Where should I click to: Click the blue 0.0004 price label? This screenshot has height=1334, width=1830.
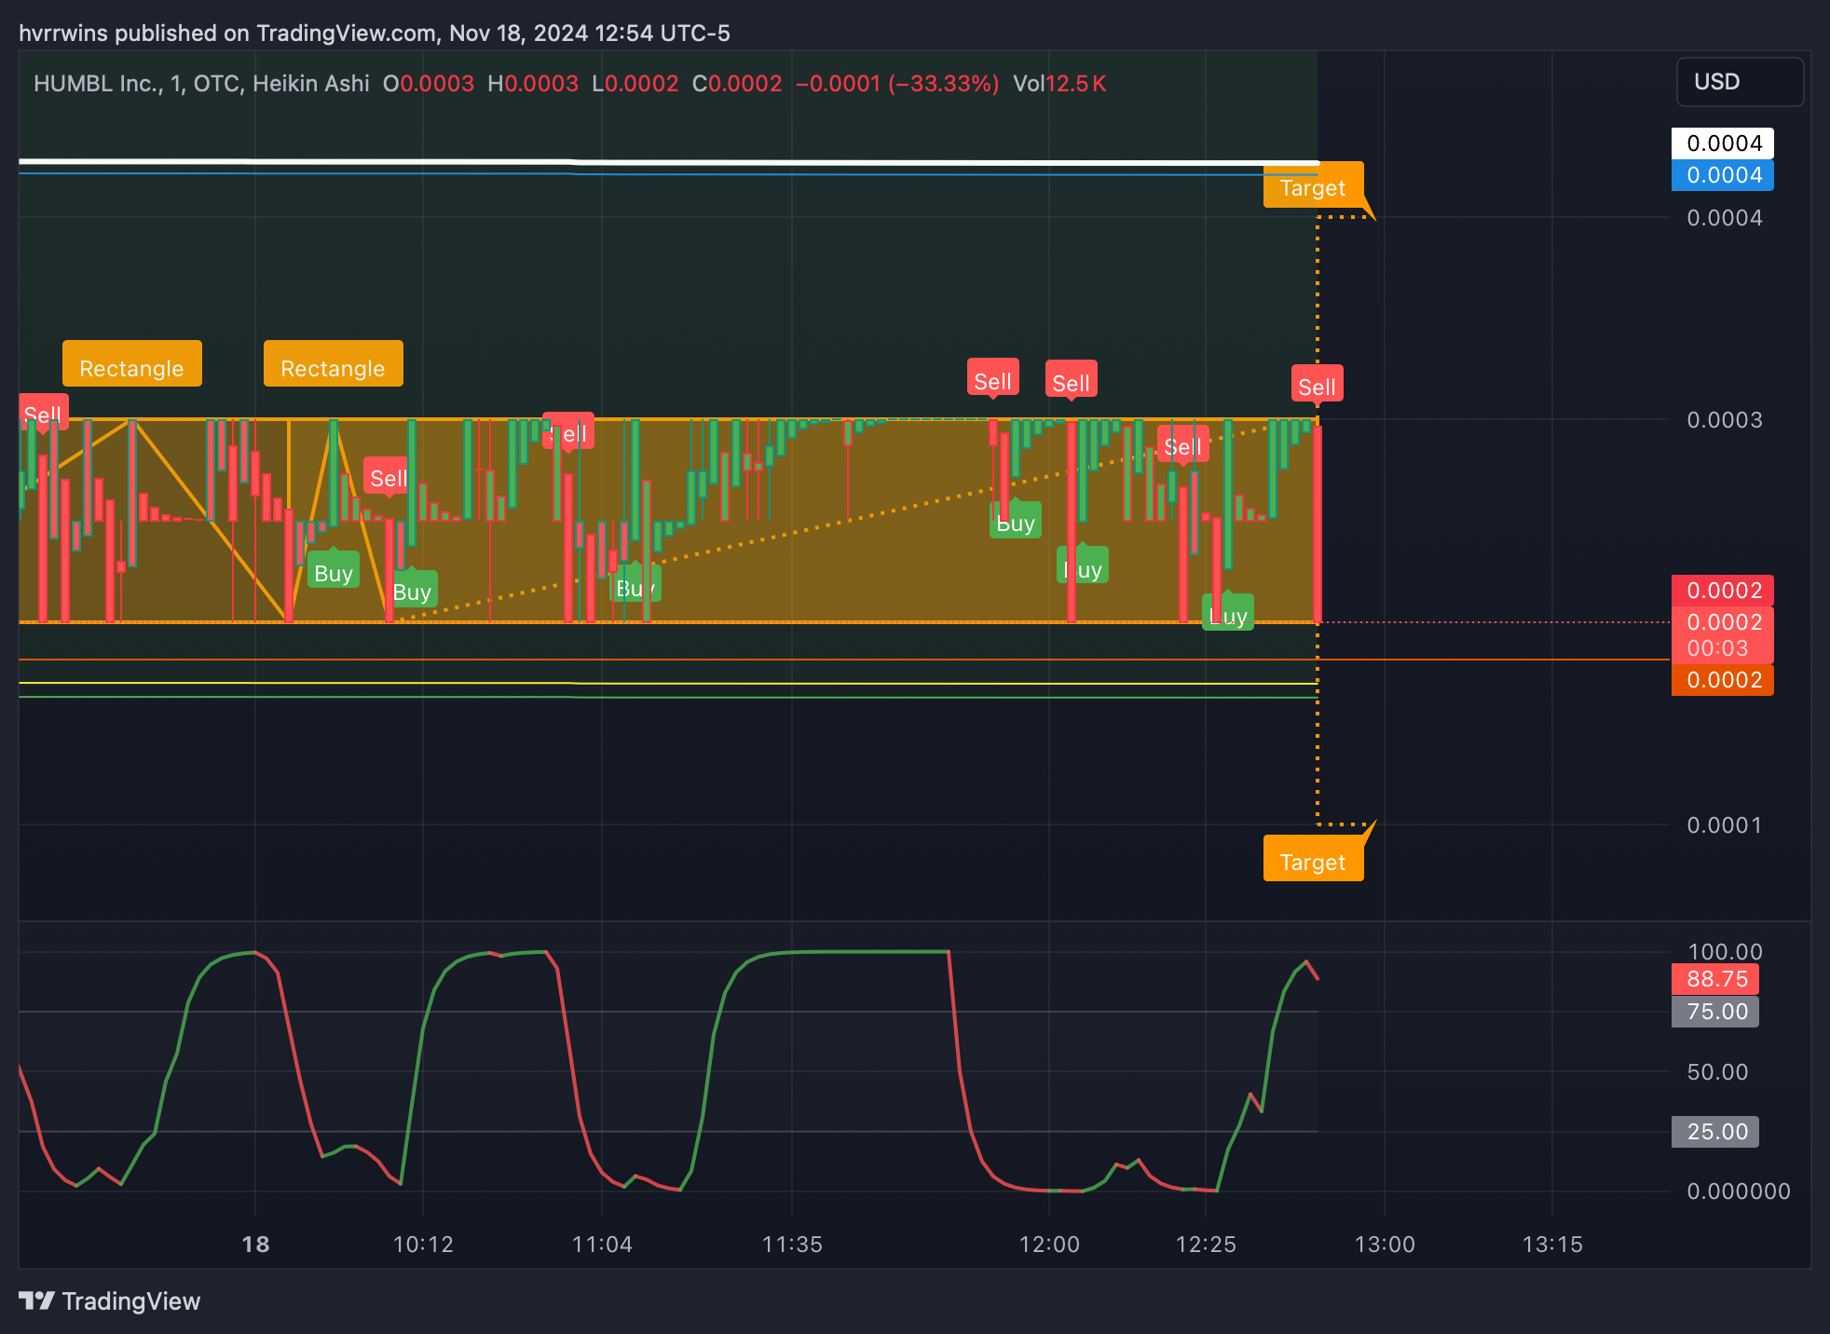pos(1723,175)
